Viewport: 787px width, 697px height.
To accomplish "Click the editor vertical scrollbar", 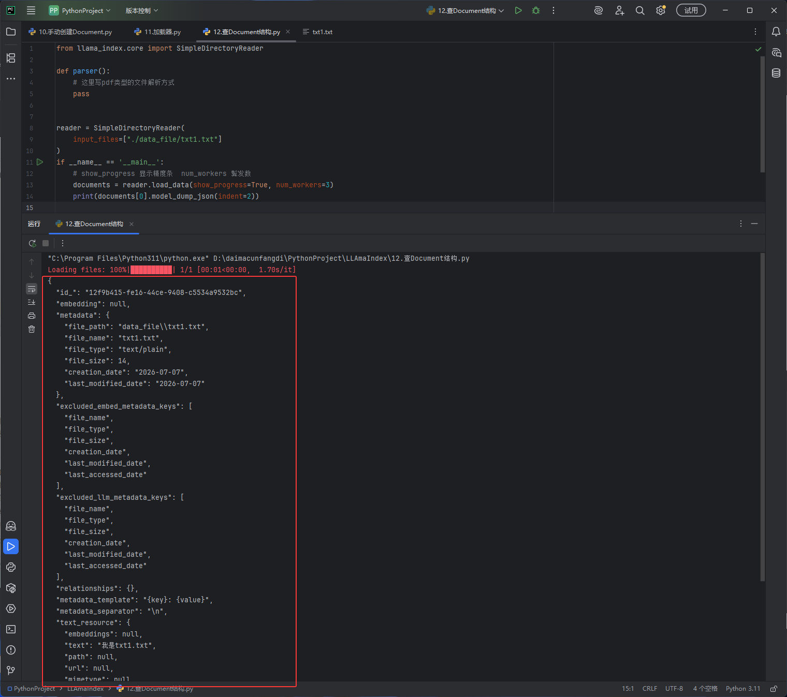I will 763,114.
